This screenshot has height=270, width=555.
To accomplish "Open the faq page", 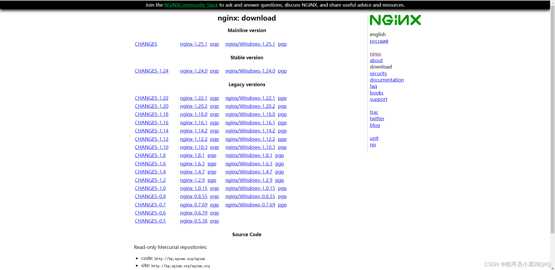I will [373, 86].
